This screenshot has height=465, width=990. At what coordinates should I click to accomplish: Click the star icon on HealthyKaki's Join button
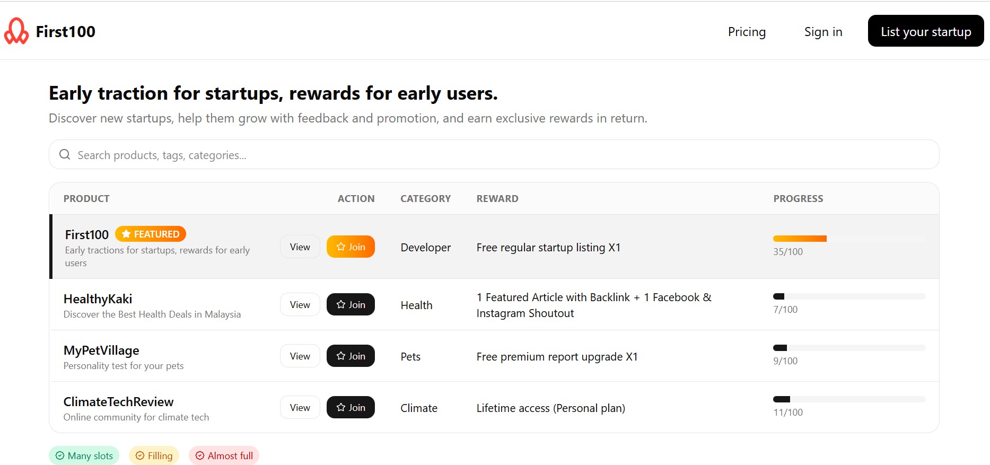point(341,305)
